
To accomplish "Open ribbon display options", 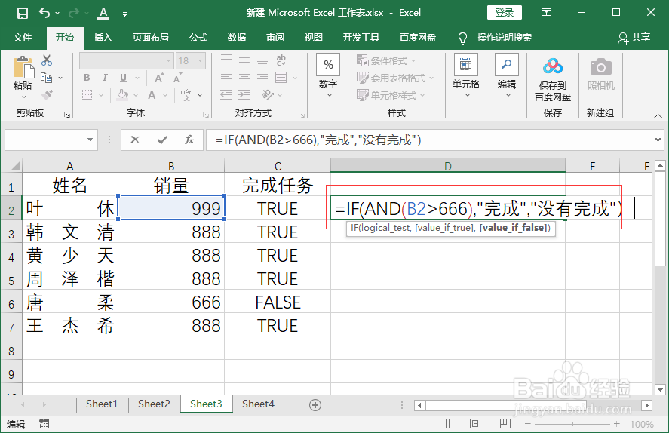I will click(x=547, y=12).
